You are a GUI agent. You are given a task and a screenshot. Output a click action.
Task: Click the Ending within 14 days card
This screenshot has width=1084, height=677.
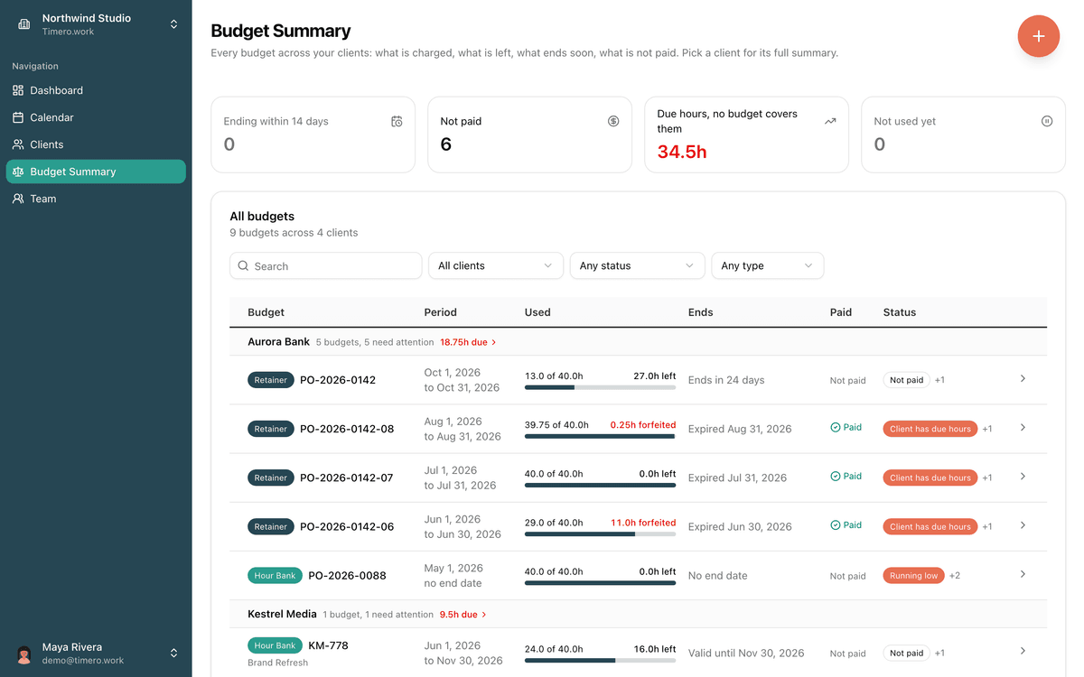coord(313,134)
